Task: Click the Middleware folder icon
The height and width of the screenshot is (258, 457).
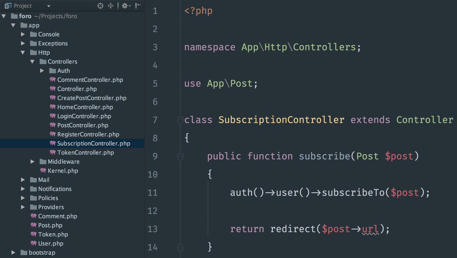Action: pos(43,162)
